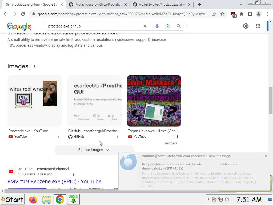Open the GitHub - esarfeetgui/Prosthe... caption link
Image resolution: width=273 pixels, height=205 pixels.
94,131
